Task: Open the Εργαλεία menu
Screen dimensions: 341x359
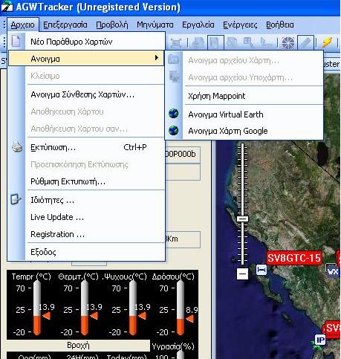Action: tap(198, 25)
